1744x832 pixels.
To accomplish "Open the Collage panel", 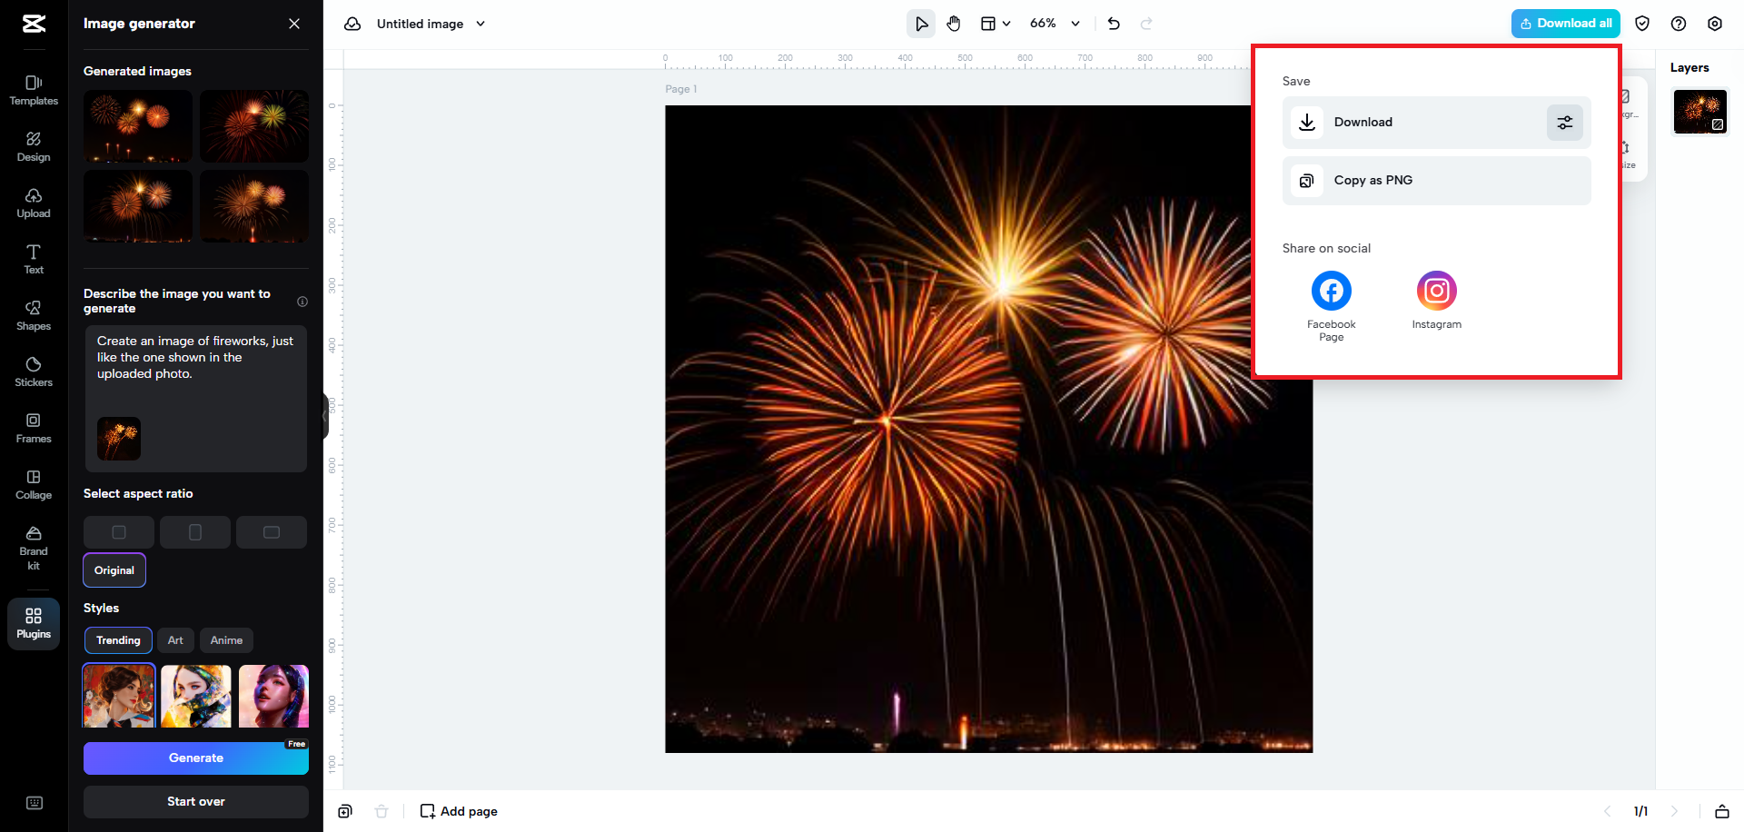I will tap(34, 484).
